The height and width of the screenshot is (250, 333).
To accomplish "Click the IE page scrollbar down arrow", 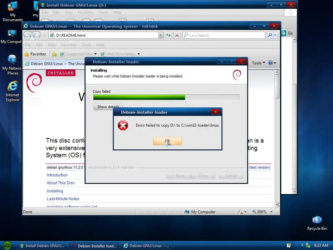I will 277,204.
